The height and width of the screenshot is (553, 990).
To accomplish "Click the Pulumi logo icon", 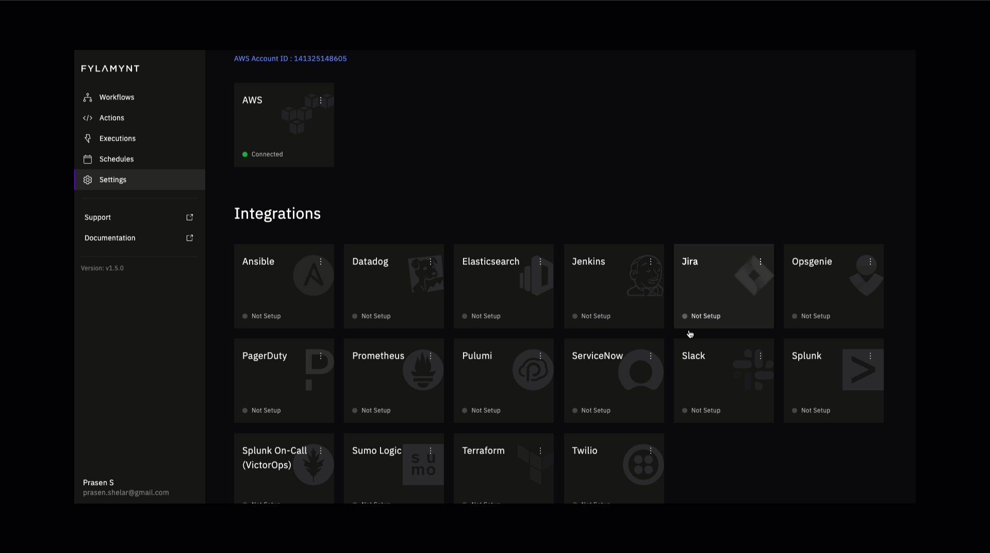I will coord(533,370).
